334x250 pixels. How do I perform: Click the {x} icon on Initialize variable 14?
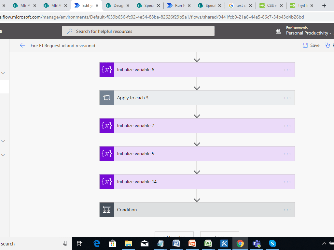coord(106,182)
